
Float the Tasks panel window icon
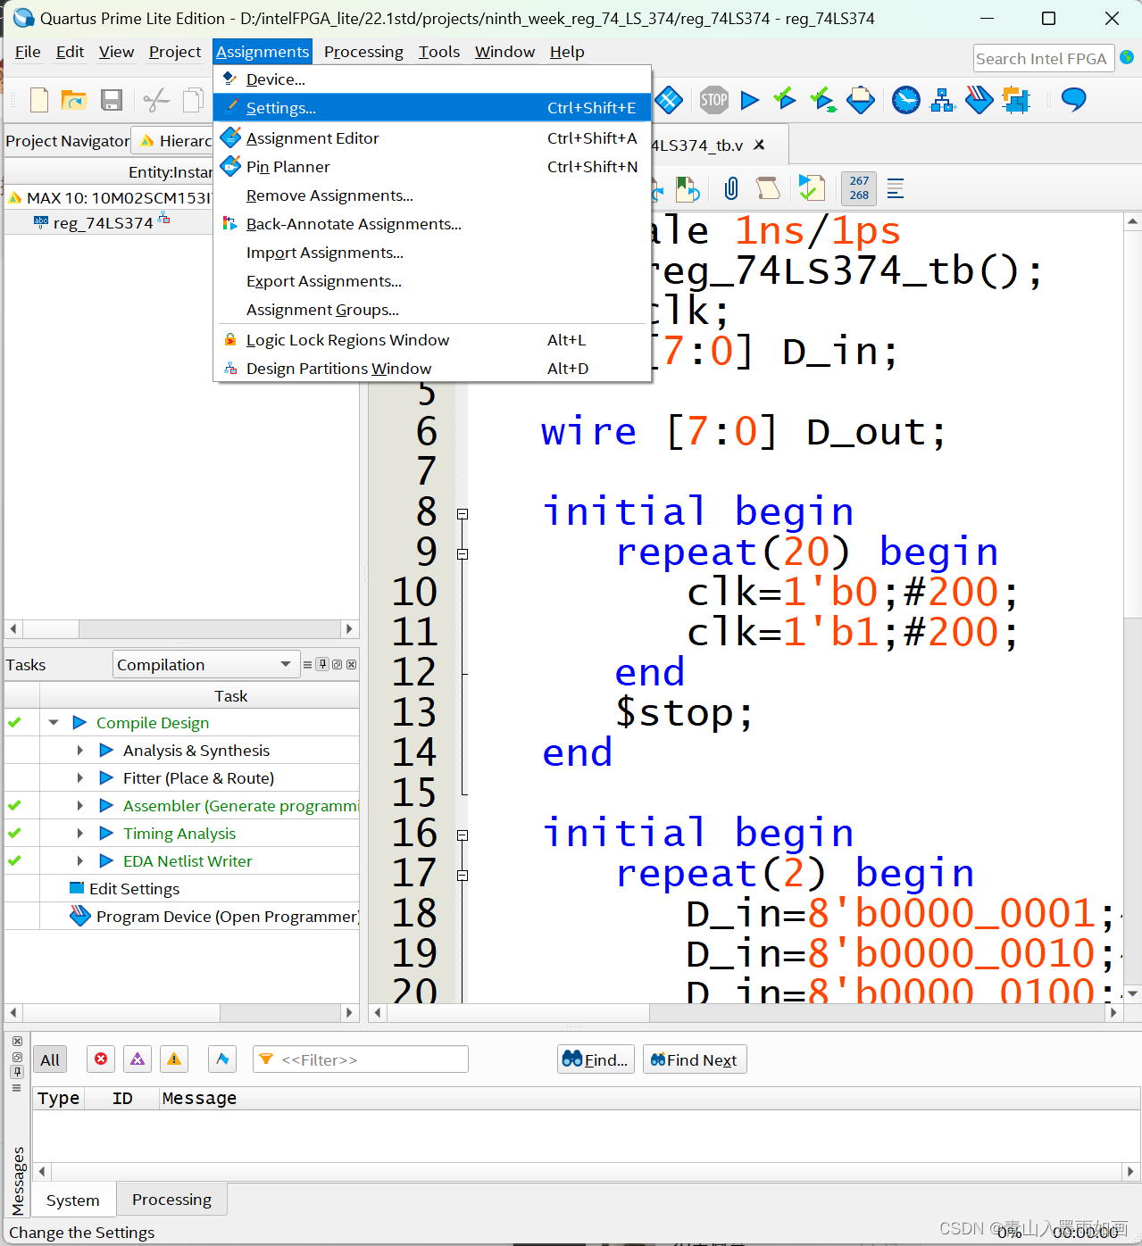coord(337,664)
